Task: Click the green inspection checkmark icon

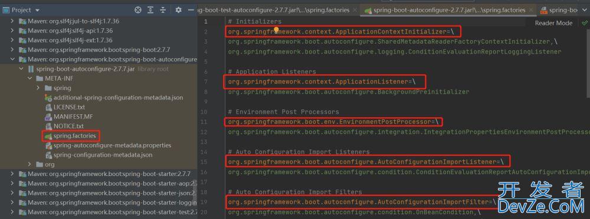Action: tap(584, 23)
